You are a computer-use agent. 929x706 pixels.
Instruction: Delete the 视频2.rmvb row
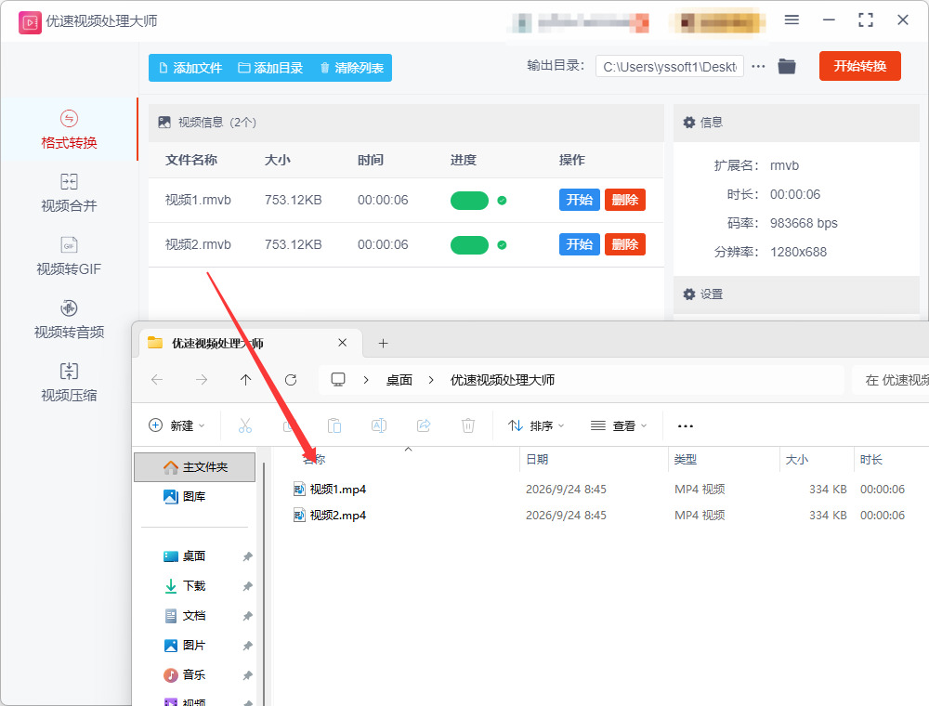coord(625,244)
